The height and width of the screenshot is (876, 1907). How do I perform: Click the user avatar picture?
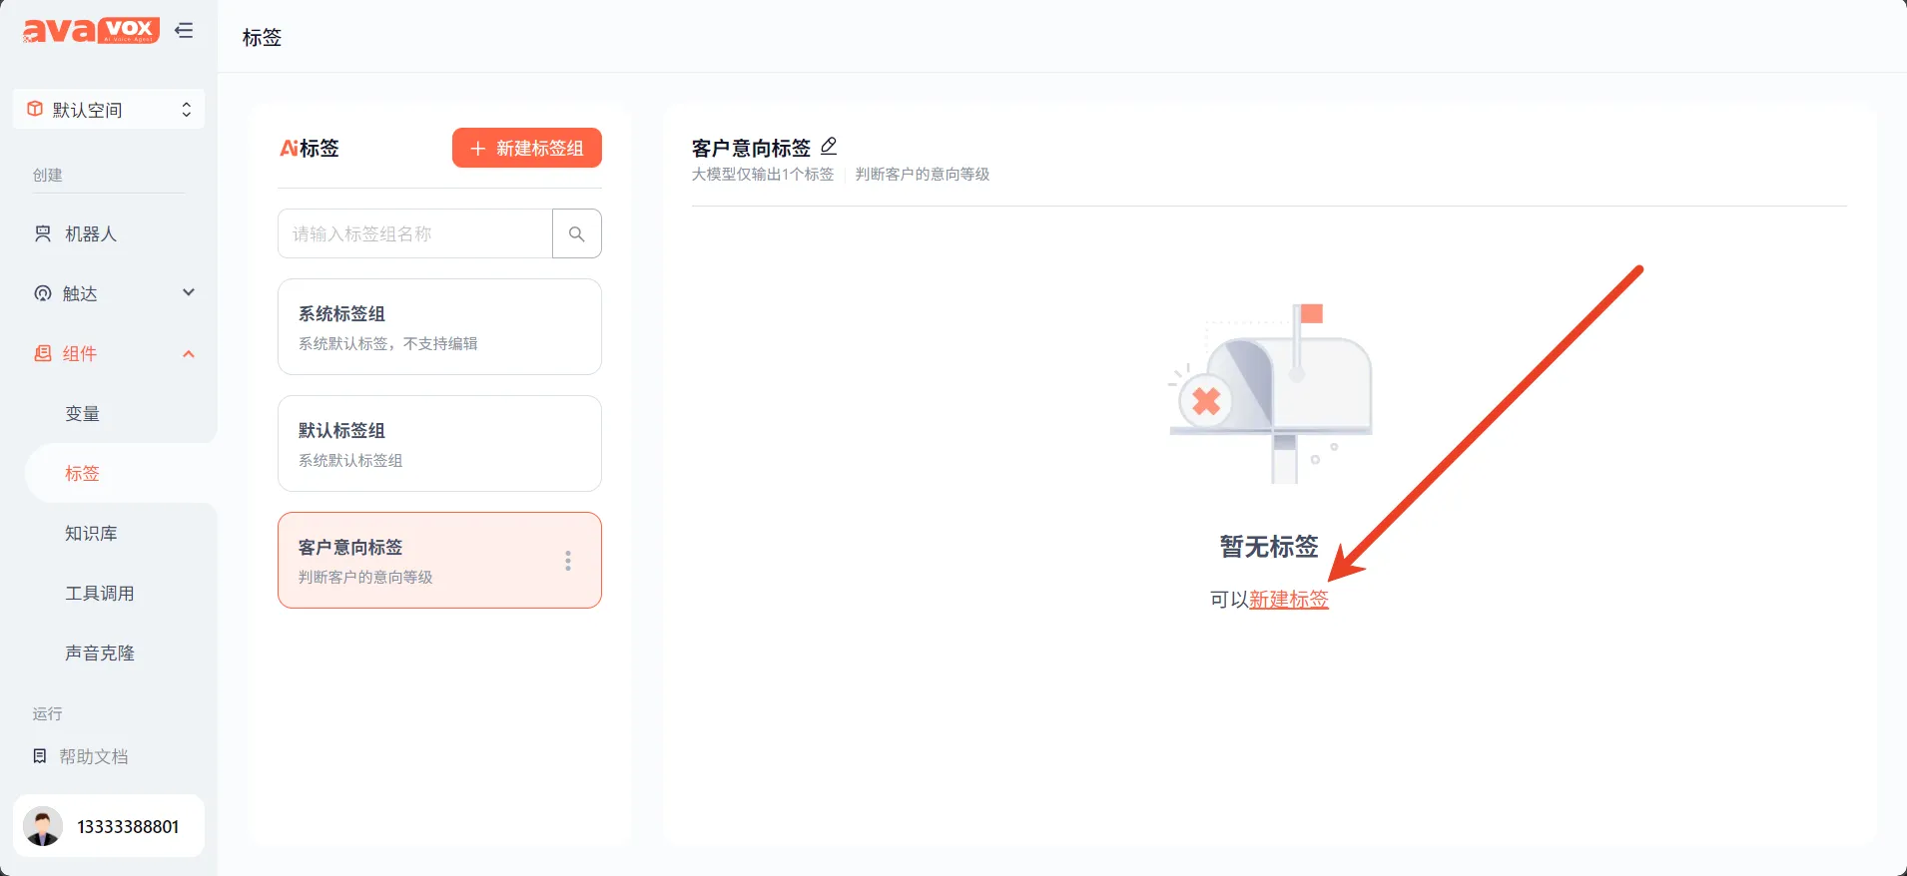tap(43, 826)
